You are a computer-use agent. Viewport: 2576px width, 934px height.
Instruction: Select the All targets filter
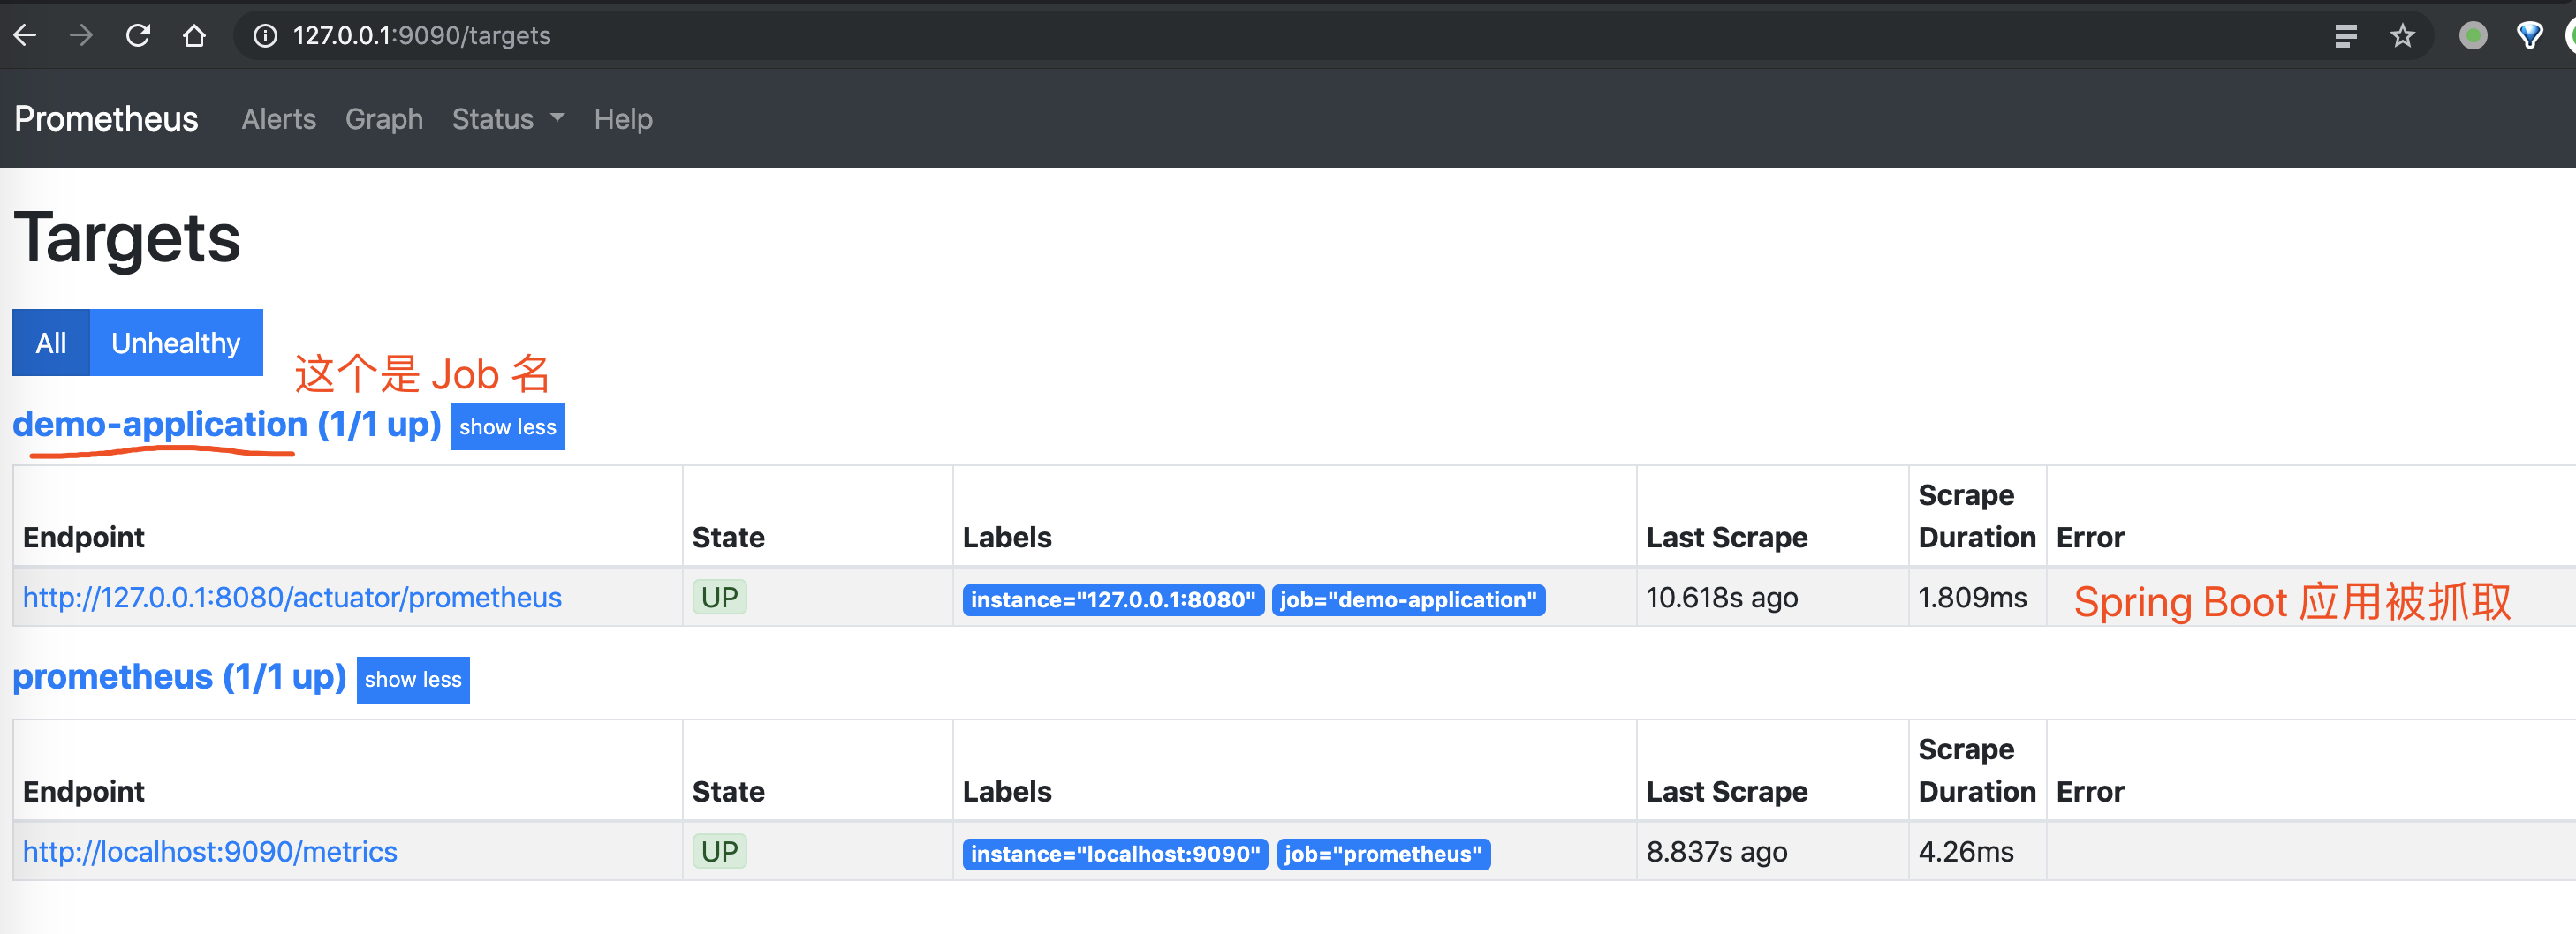point(51,343)
